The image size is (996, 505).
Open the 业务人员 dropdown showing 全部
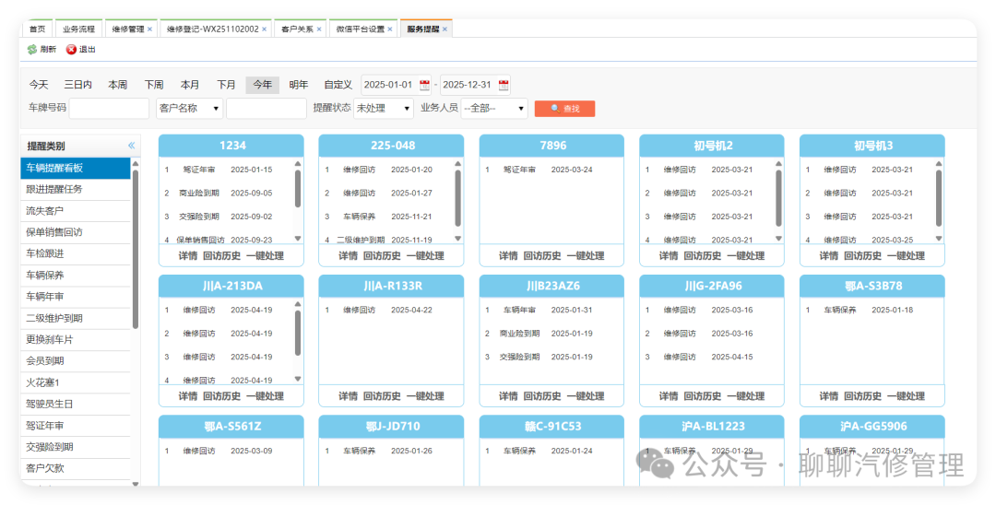(x=494, y=109)
